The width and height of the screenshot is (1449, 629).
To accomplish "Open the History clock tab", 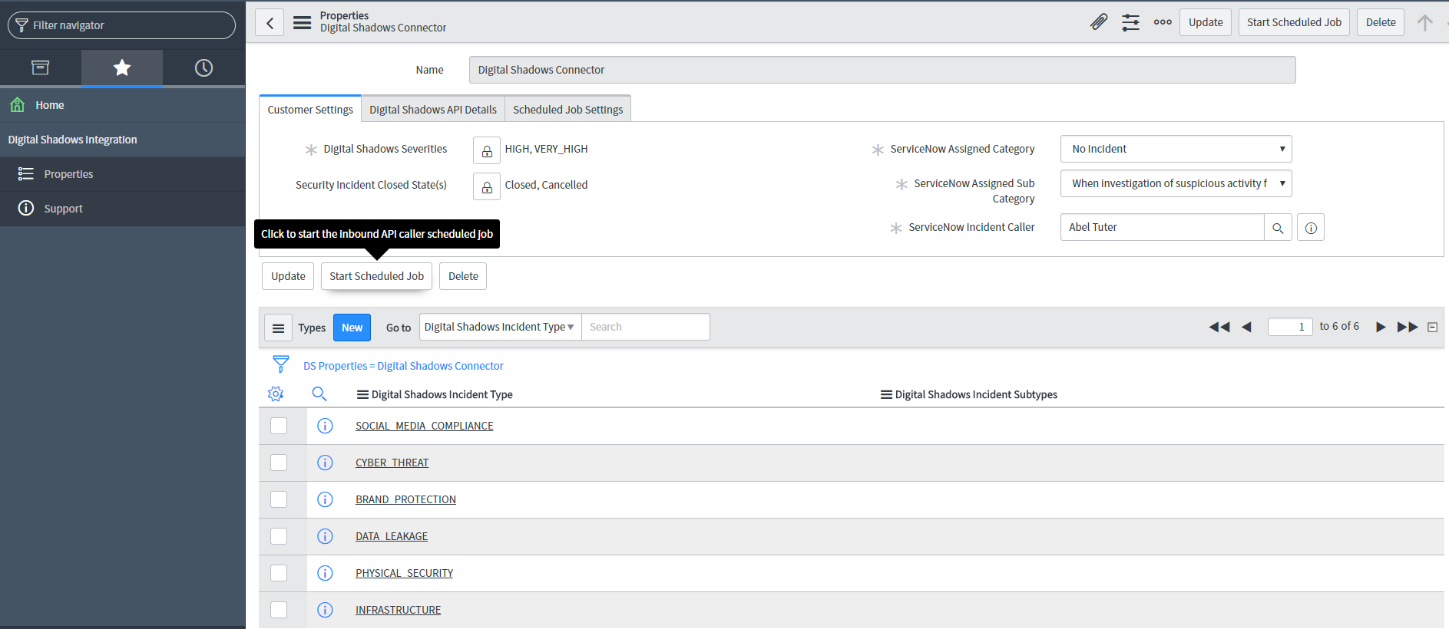I will 203,68.
